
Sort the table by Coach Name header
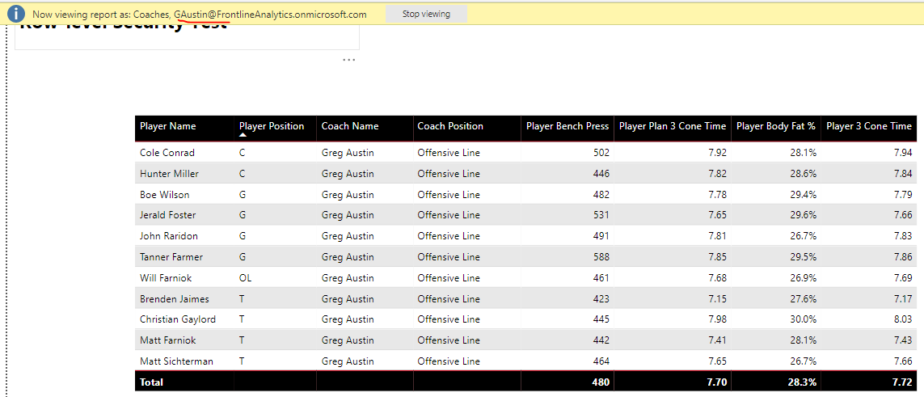tap(350, 126)
